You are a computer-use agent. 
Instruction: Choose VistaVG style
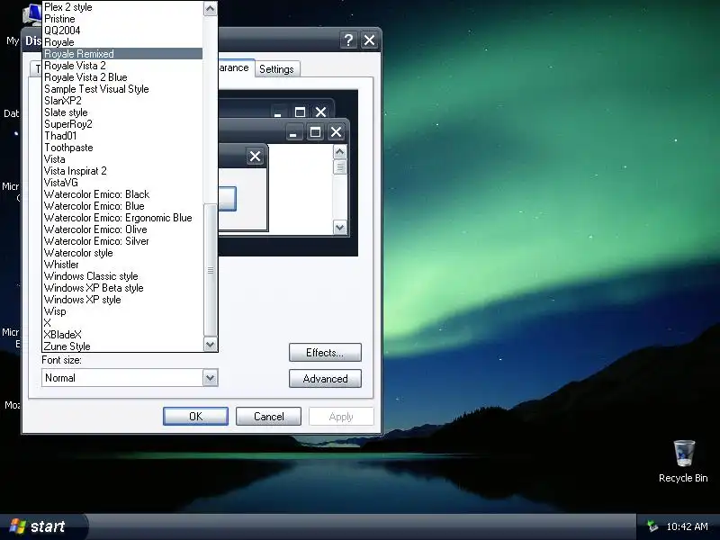pyautogui.click(x=122, y=183)
